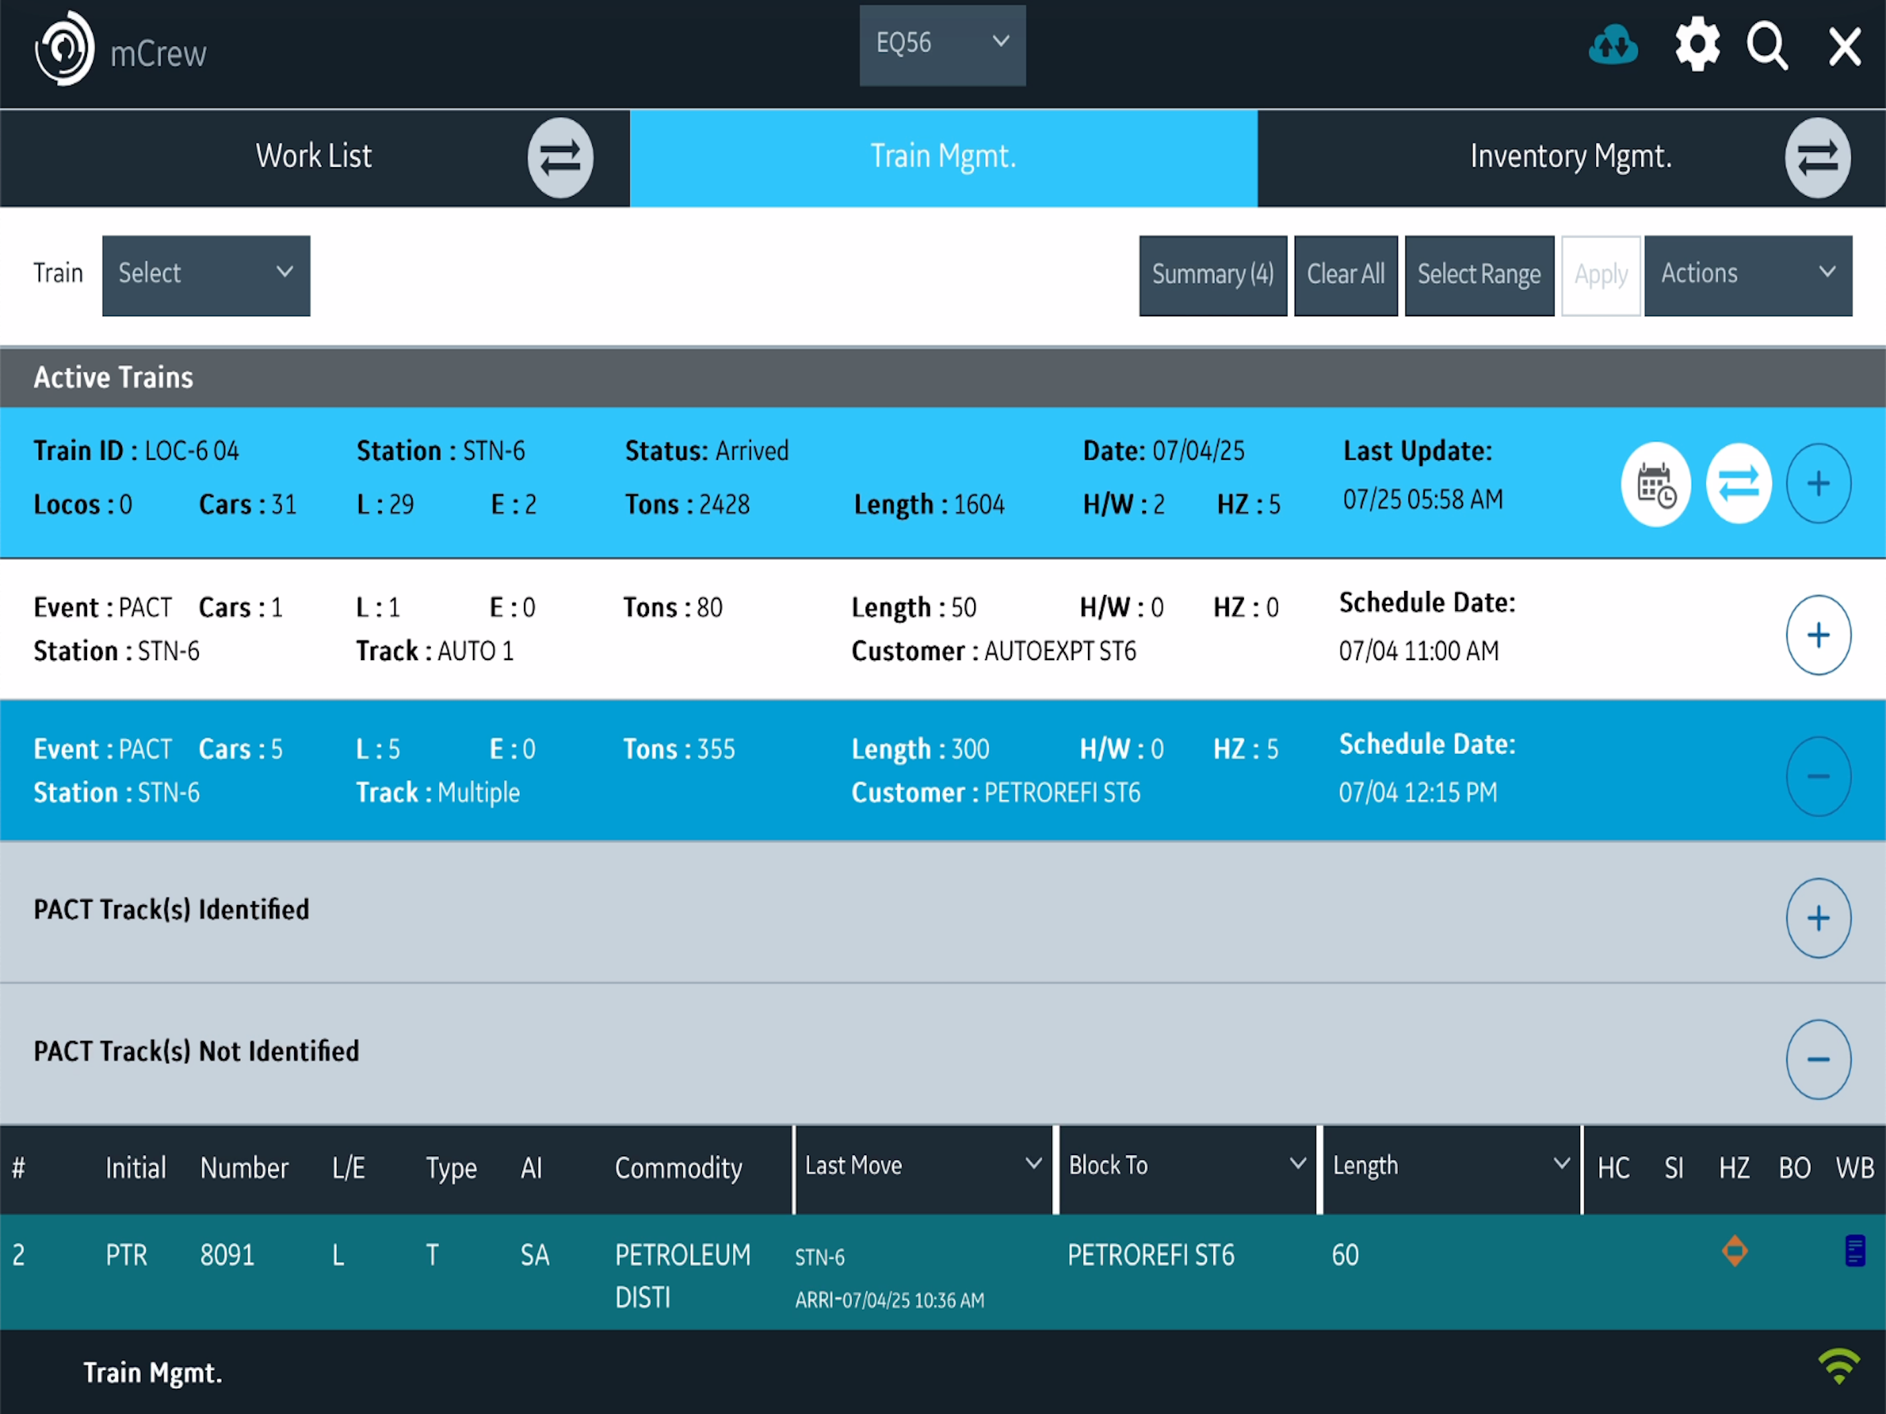
Task: Click the BO column header
Action: (x=1795, y=1168)
